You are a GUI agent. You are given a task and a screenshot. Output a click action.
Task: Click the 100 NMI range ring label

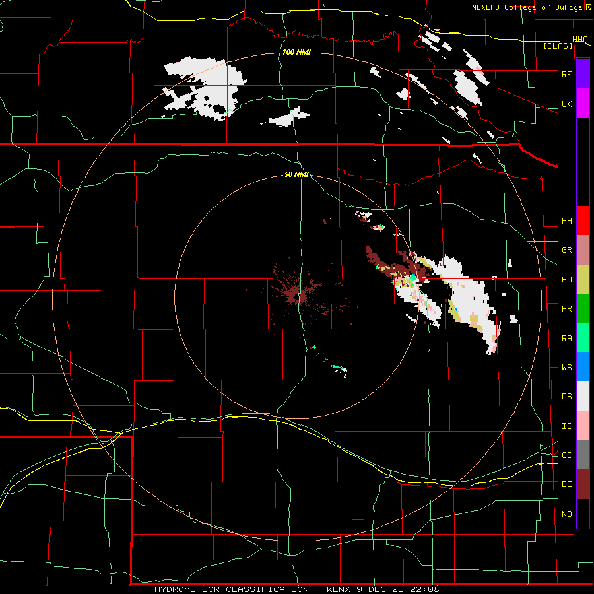tap(296, 52)
